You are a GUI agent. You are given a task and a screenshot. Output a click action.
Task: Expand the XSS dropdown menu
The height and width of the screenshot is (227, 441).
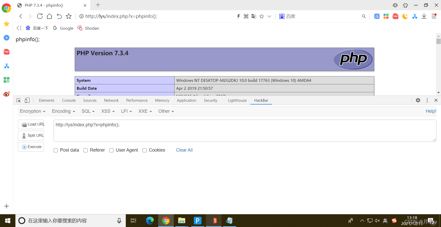tap(108, 111)
